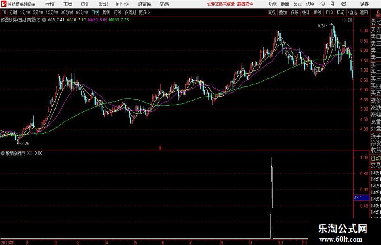The height and width of the screenshot is (245, 381).
Task: Click the 2013年 year label on timeline
Action: [x=7, y=243]
